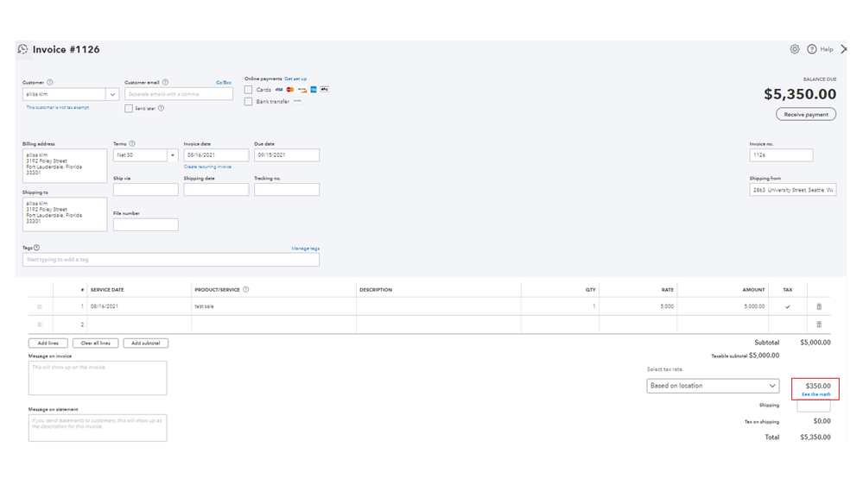
Task: Click the Ship via field
Action: click(146, 190)
